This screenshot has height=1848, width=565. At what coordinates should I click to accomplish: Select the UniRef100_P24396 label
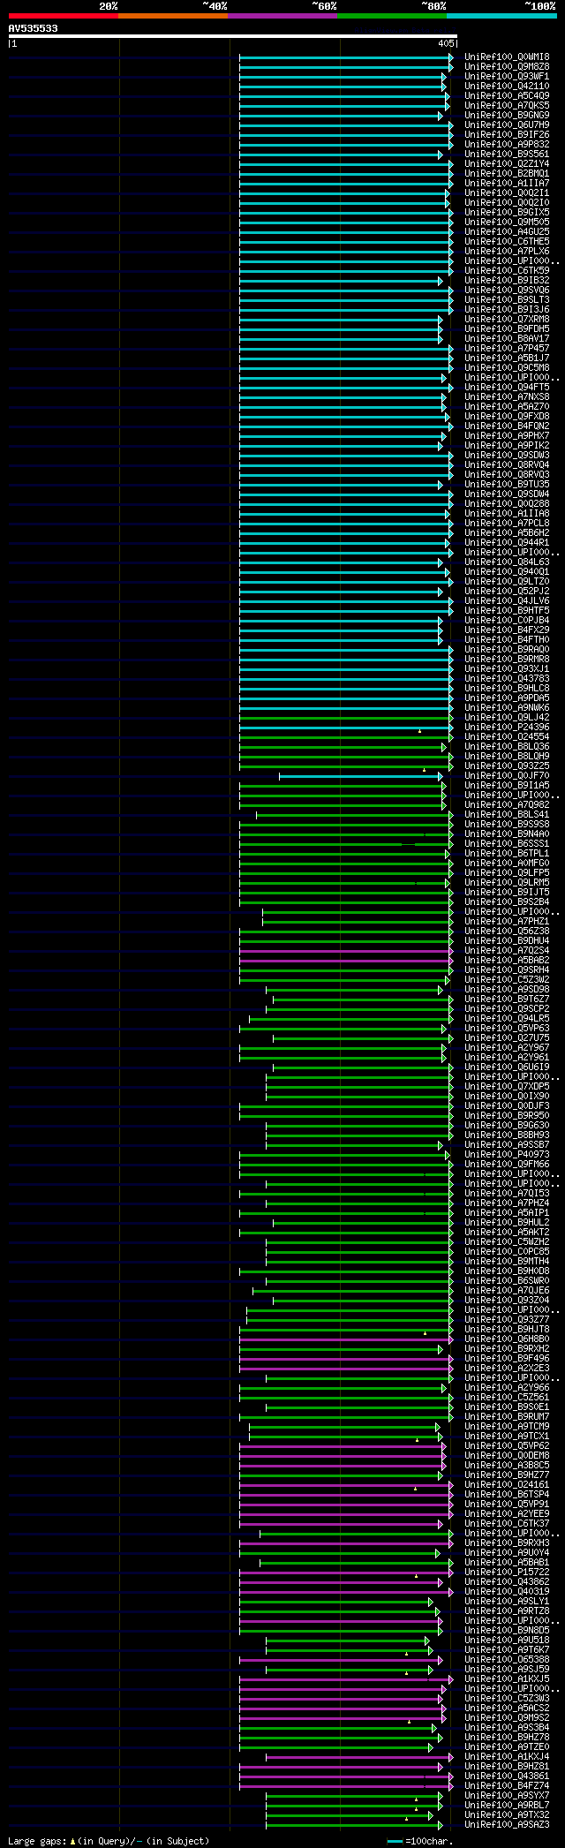click(507, 728)
